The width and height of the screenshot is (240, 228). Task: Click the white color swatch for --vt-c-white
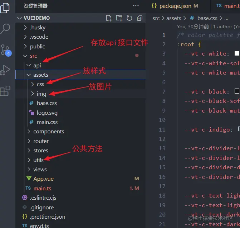[x=237, y=53]
